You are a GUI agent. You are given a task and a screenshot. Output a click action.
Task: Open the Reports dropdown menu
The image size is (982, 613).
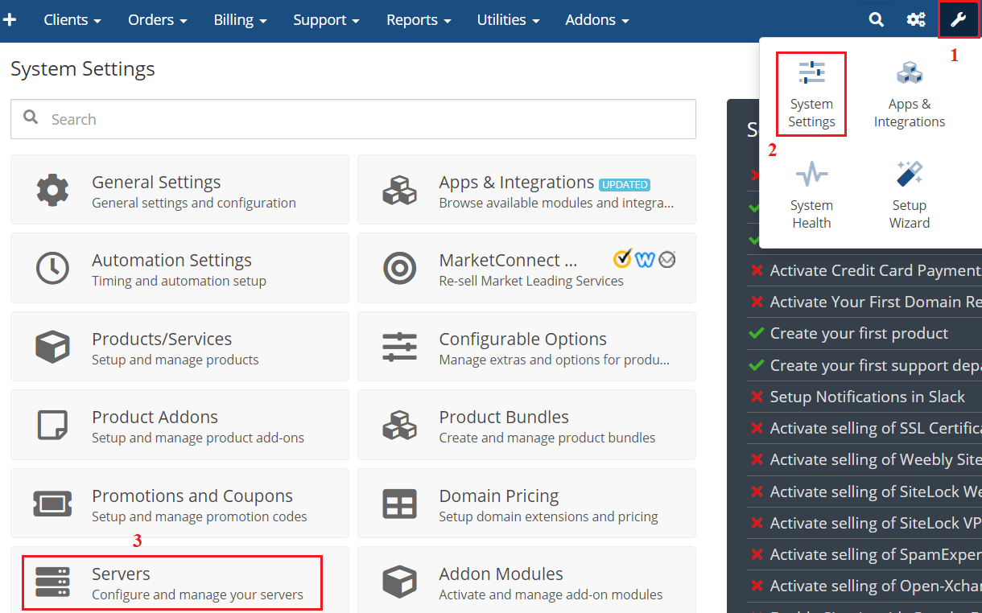pos(419,20)
